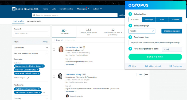Screen dimensions: 187x100
Task: Check the Select all checkbox
Action: pos(54,40)
